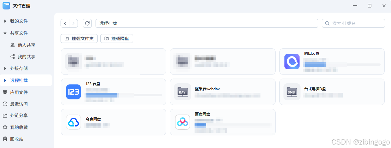
Task: Click the 阿里云盘 storage usage bar
Action: pyautogui.click(x=341, y=65)
